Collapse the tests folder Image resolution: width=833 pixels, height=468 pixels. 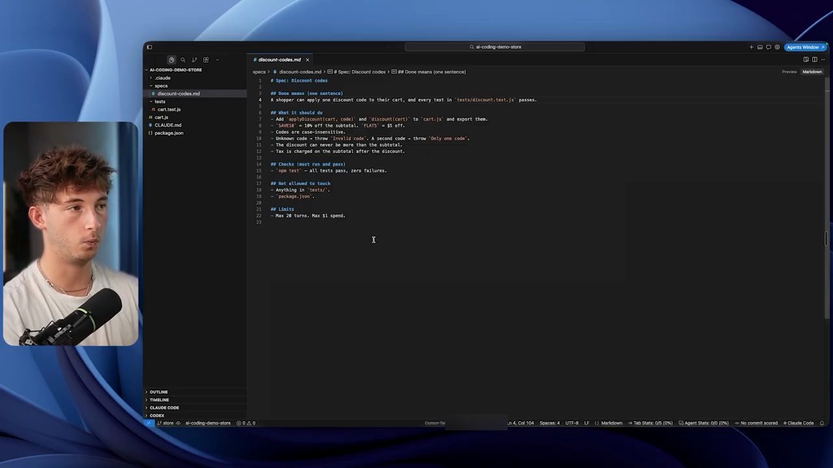160,101
